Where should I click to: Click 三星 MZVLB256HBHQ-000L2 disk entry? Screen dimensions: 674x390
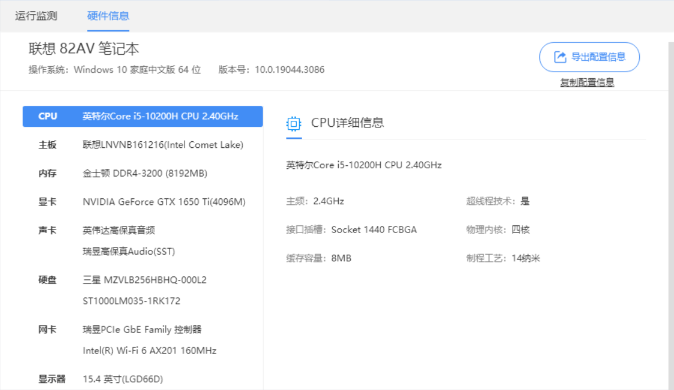144,280
